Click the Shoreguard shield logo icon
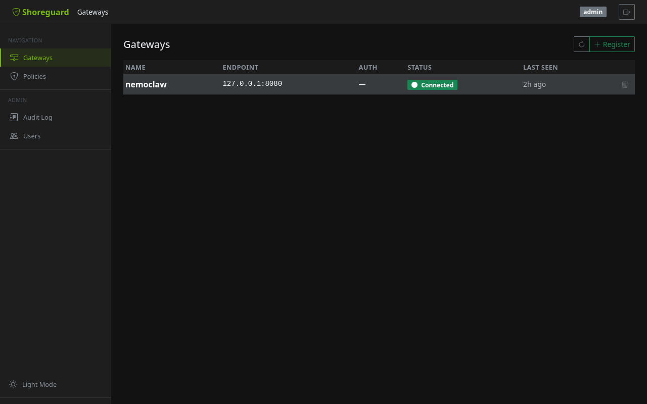 pos(16,12)
